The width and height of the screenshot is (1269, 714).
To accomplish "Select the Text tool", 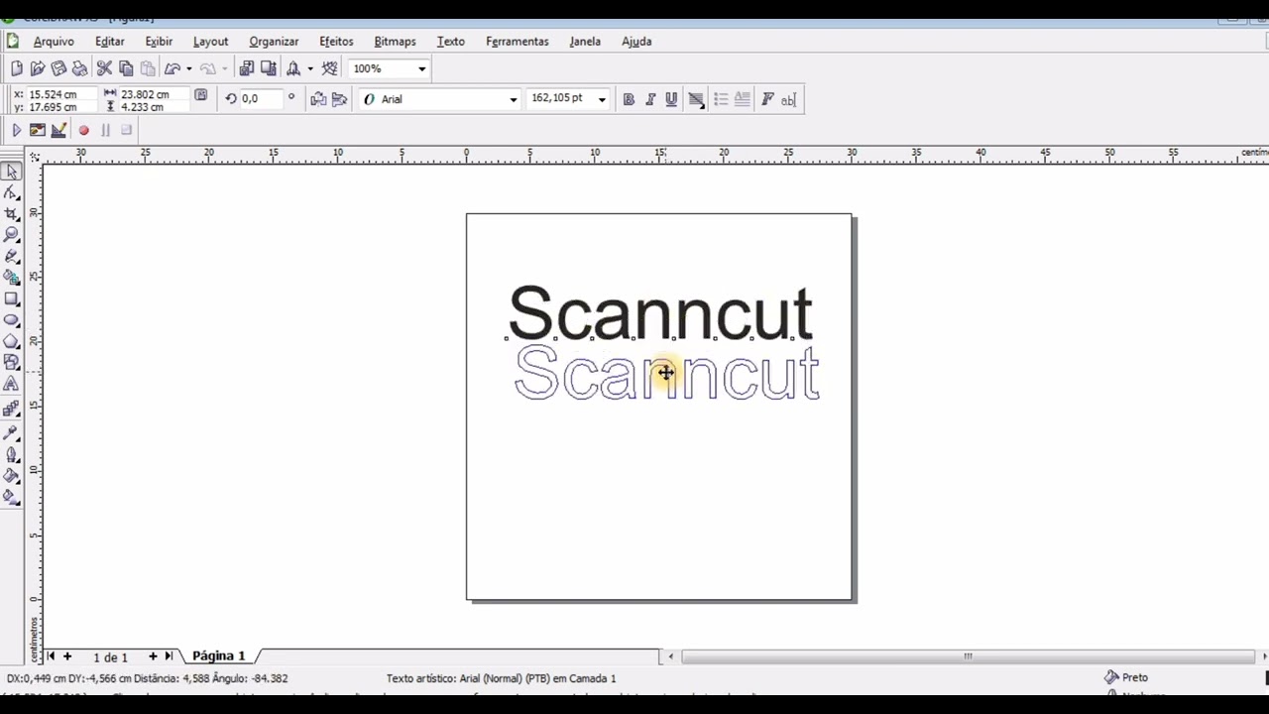I will [x=12, y=385].
